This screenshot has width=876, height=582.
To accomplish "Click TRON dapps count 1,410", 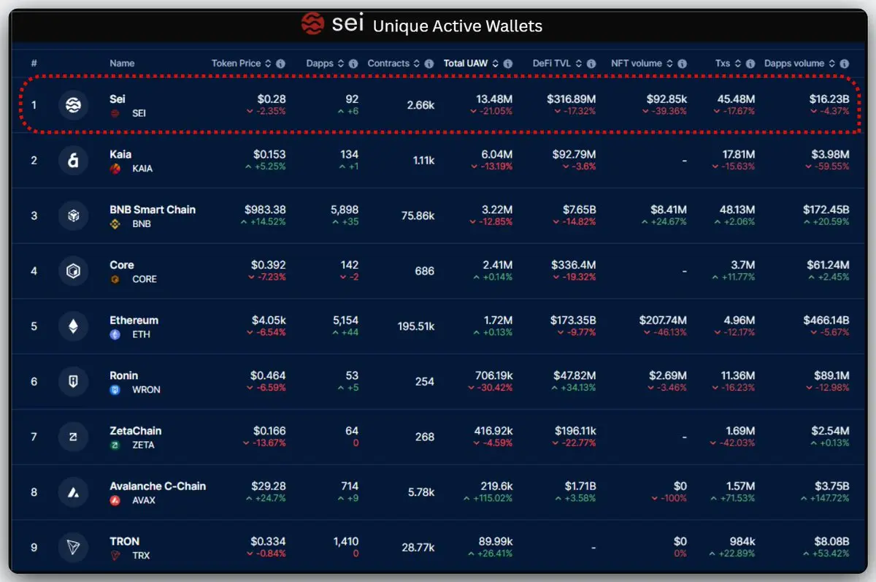I will tap(346, 541).
